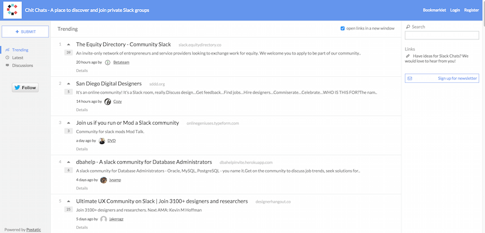Click the Cozy username link
The height and width of the screenshot is (233, 485).
tap(118, 102)
